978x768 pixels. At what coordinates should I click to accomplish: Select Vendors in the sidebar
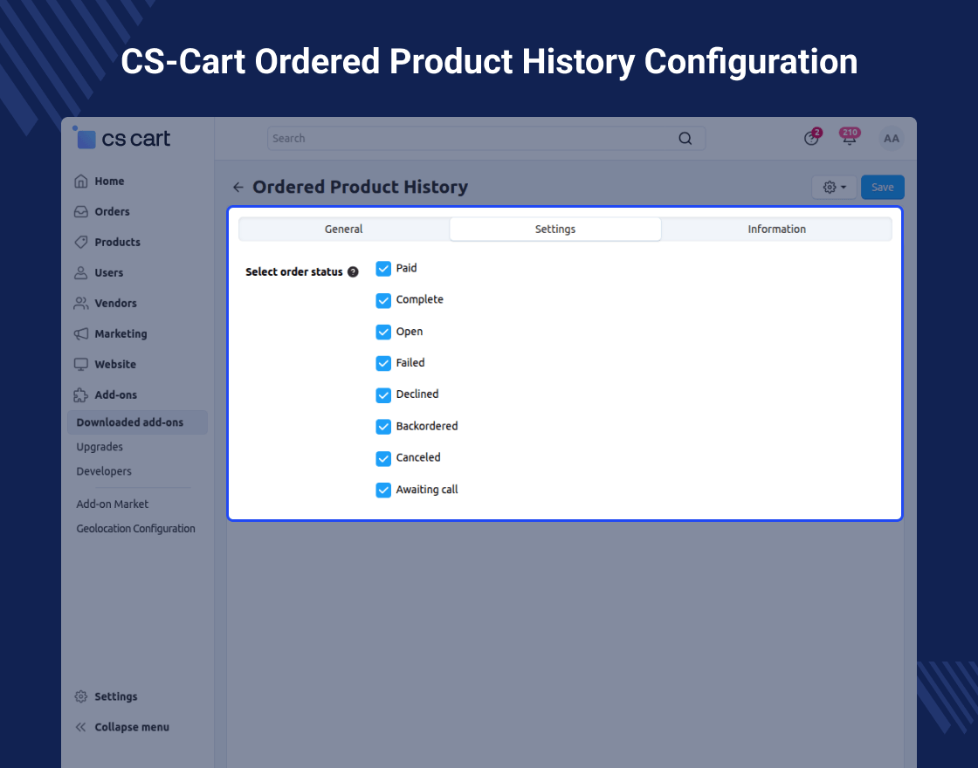pyautogui.click(x=115, y=304)
